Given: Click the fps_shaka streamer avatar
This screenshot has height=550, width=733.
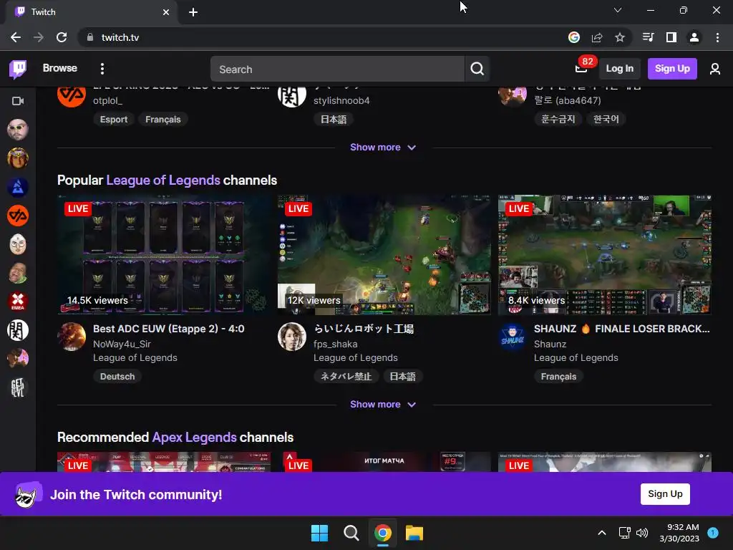Looking at the screenshot, I should [x=292, y=337].
